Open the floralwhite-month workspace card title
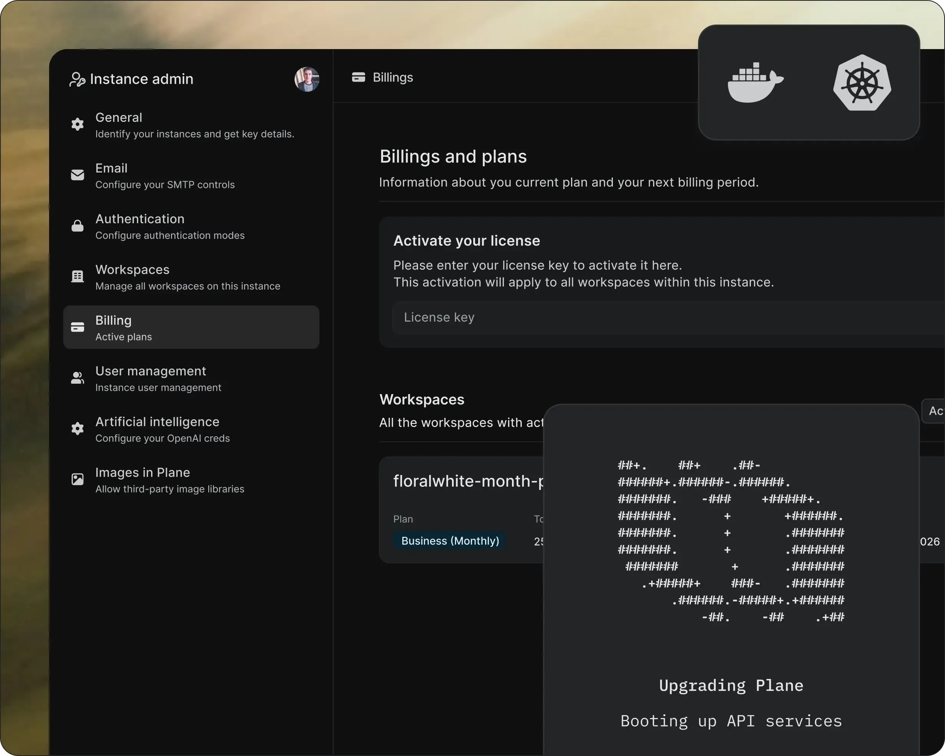The width and height of the screenshot is (945, 756). pyautogui.click(x=468, y=481)
